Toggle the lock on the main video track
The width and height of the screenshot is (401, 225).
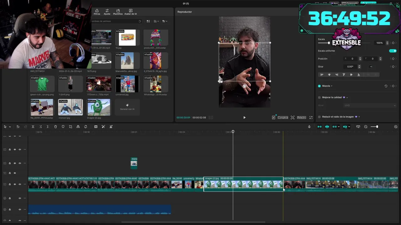coord(10,184)
